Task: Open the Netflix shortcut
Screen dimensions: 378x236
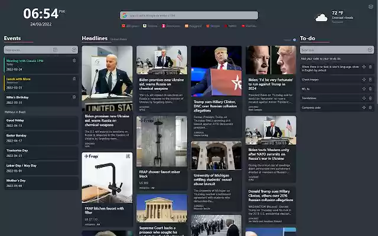Action: (x=230, y=26)
